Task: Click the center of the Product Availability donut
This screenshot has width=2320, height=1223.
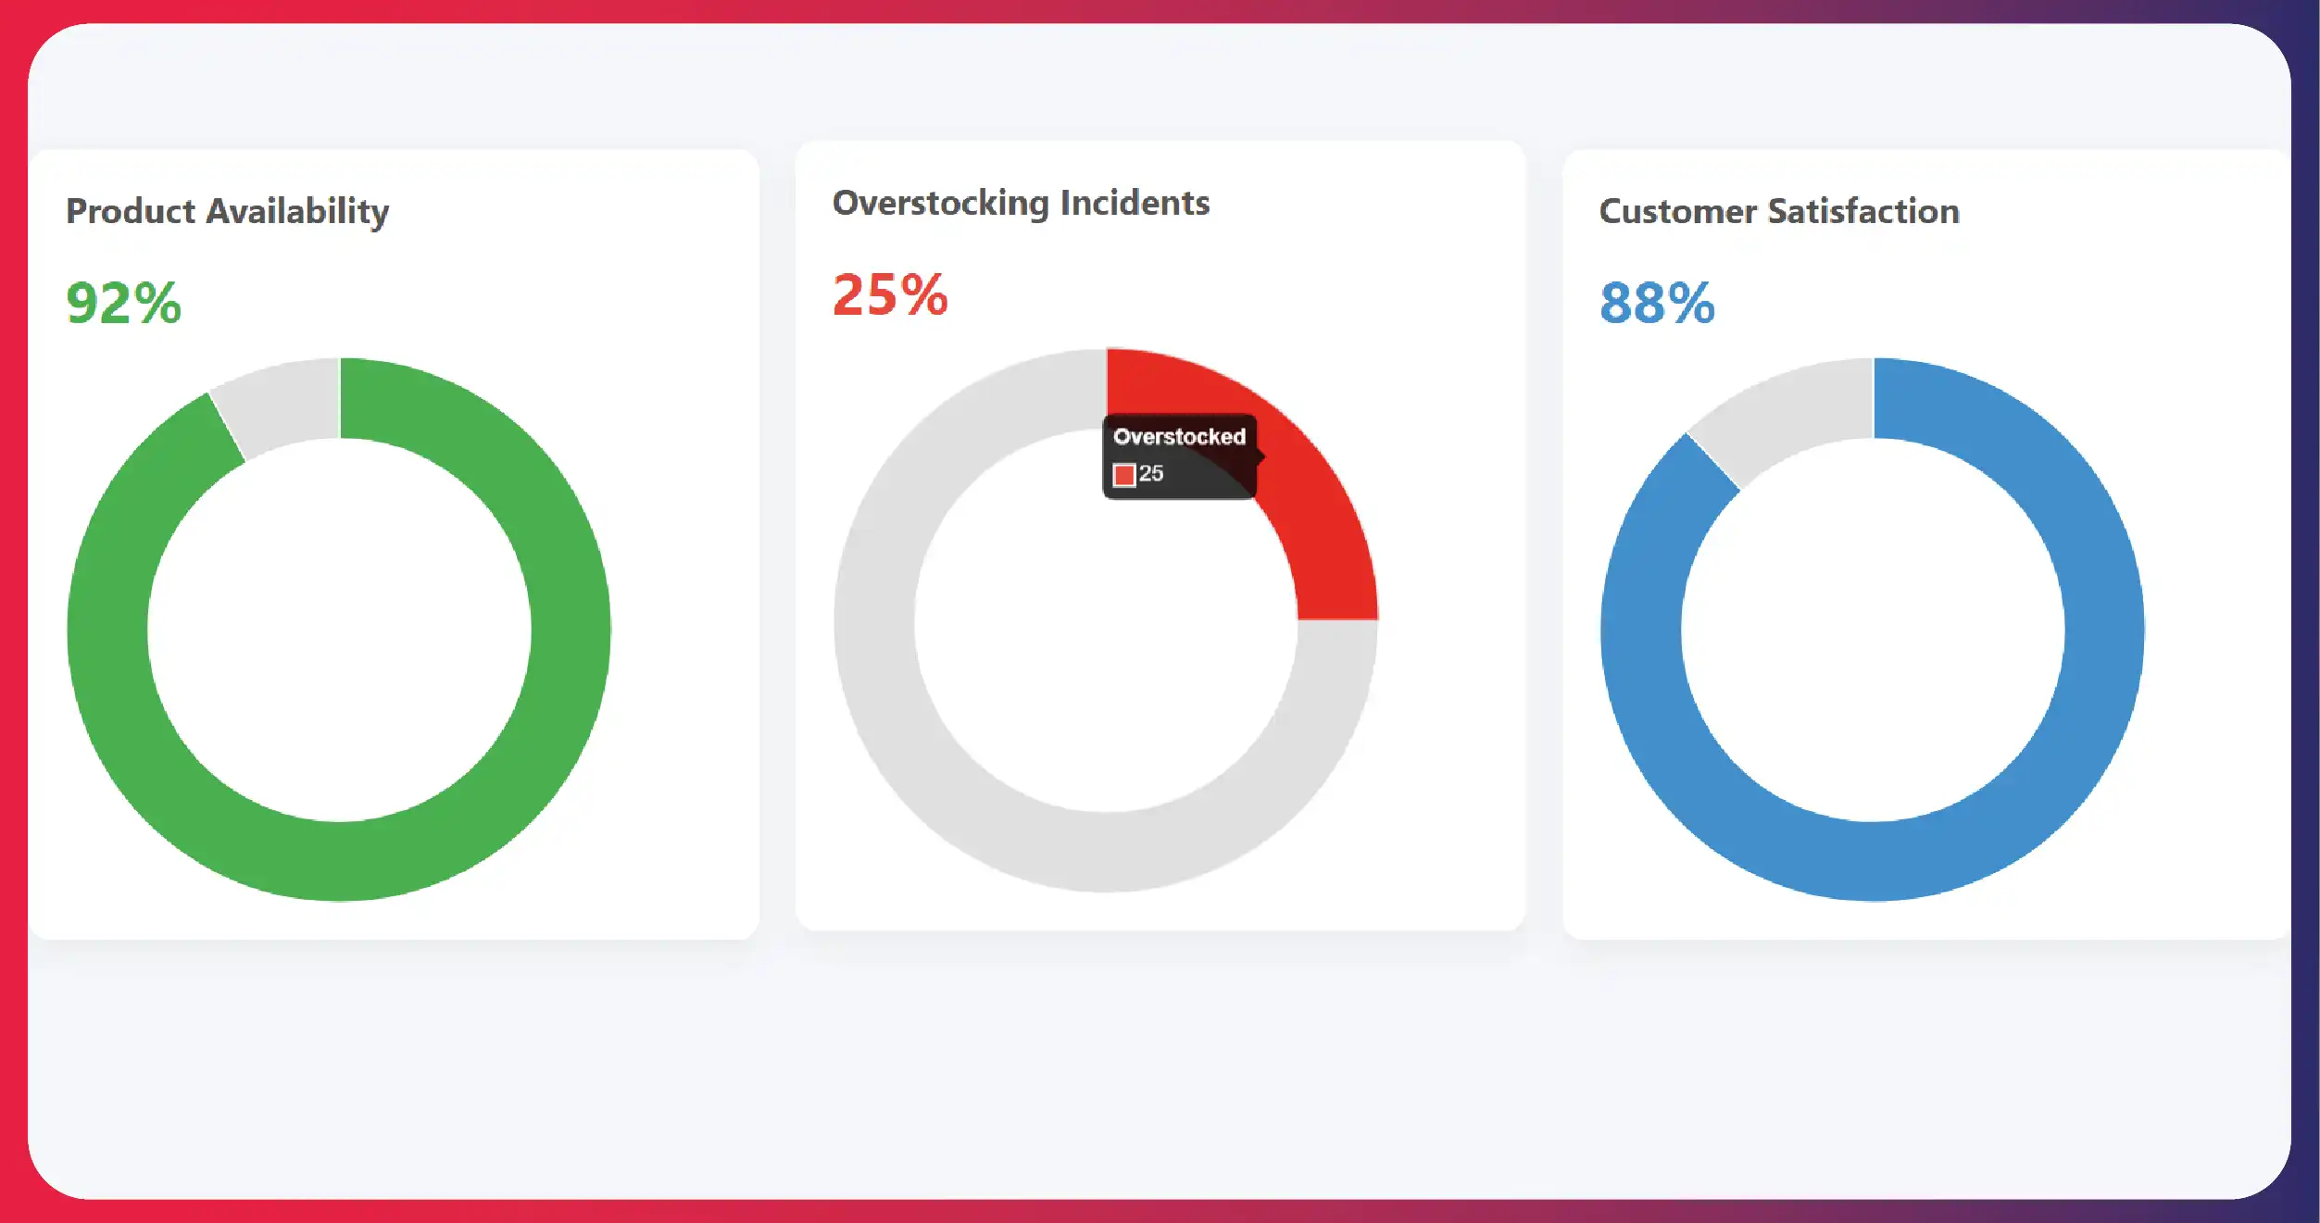Action: pos(339,630)
